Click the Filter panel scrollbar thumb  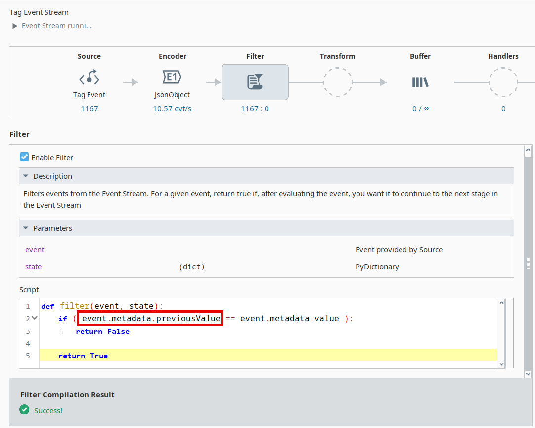[528, 263]
